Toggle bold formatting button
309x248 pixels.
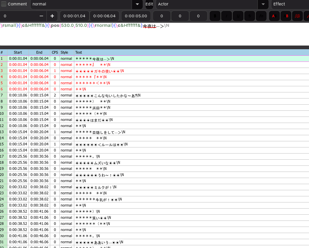pos(215,16)
